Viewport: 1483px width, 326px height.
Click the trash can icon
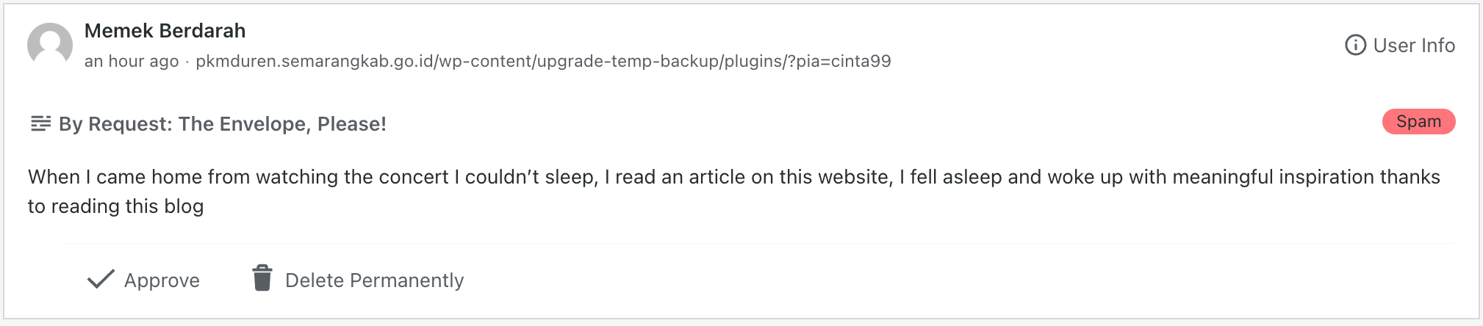click(262, 279)
